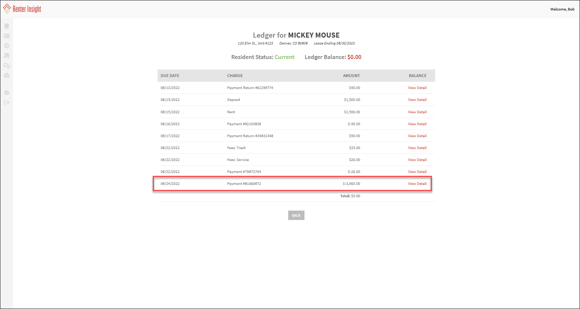
Task: Click the BACK button
Action: [x=296, y=215]
